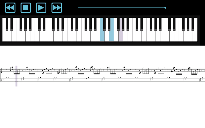Click the sharp accidental in the treble staff
This screenshot has height=128, width=205.
[171, 71]
